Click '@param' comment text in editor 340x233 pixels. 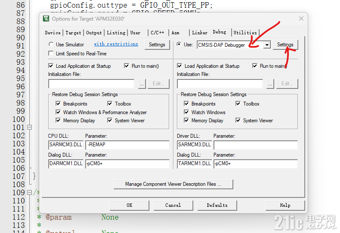coord(59,217)
